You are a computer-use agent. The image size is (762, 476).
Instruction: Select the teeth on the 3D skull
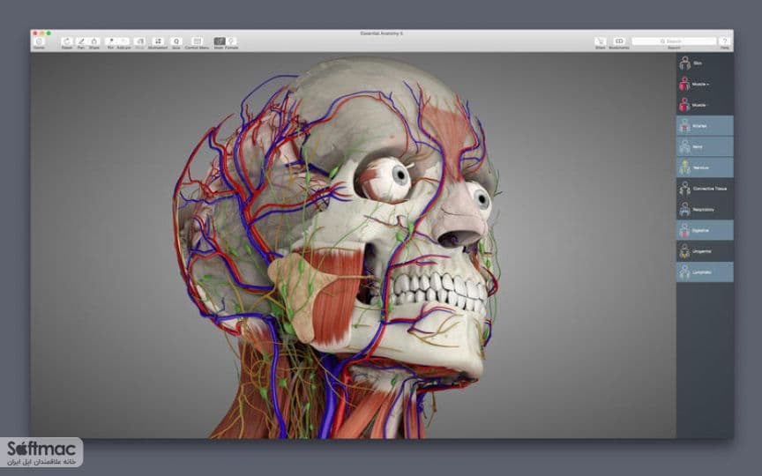click(x=440, y=292)
